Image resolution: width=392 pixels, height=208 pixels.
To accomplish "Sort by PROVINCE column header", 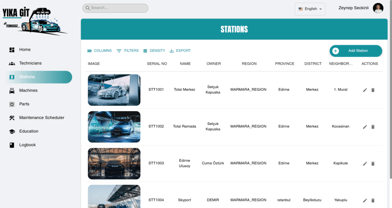I will 284,64.
